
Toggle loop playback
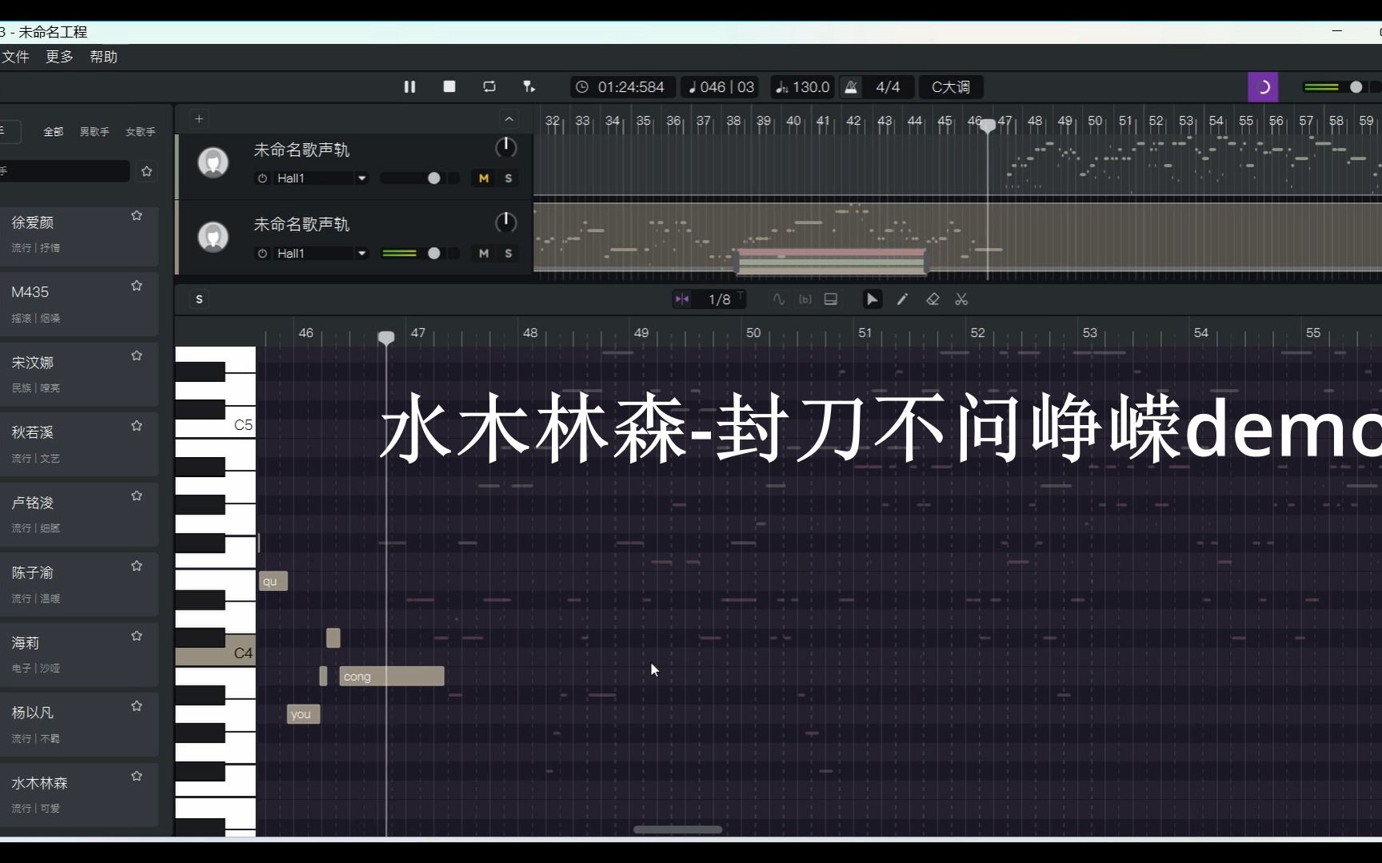click(x=489, y=86)
